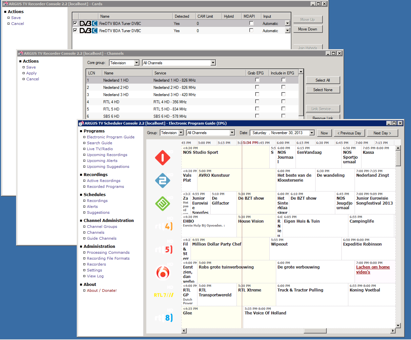Go to Next Day in EPG
The image size is (411, 340).
(x=382, y=133)
